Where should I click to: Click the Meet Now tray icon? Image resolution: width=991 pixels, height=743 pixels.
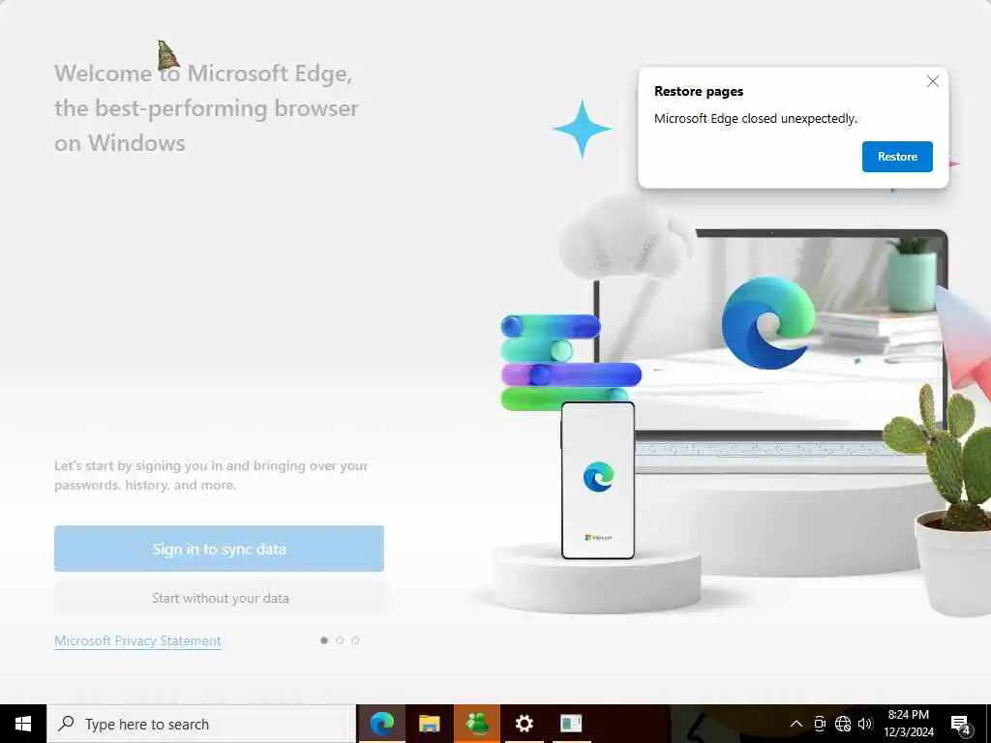(x=819, y=724)
